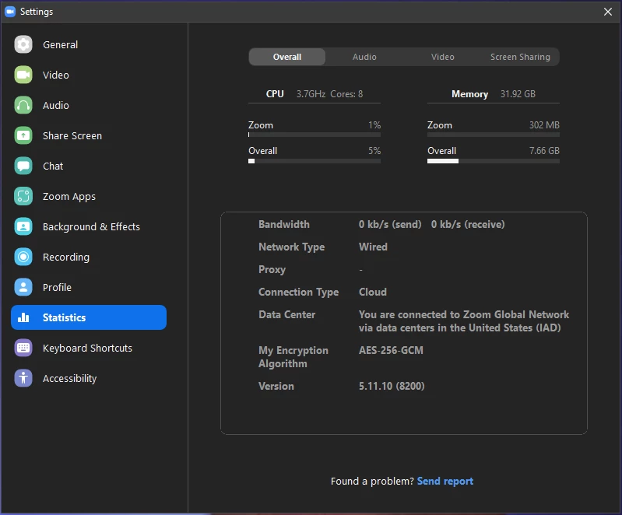
Task: Open Zoom Apps settings label
Action: (x=69, y=197)
